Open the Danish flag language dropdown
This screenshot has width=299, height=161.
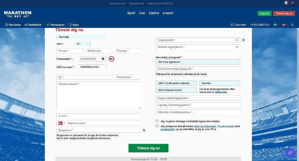(x=284, y=25)
